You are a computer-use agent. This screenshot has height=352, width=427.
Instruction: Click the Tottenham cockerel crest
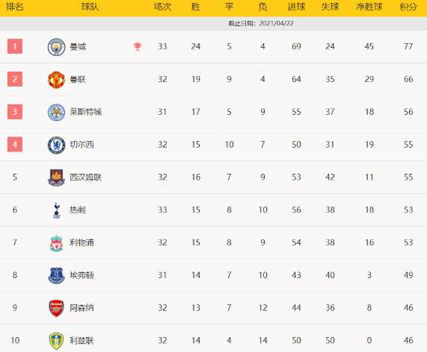56,210
